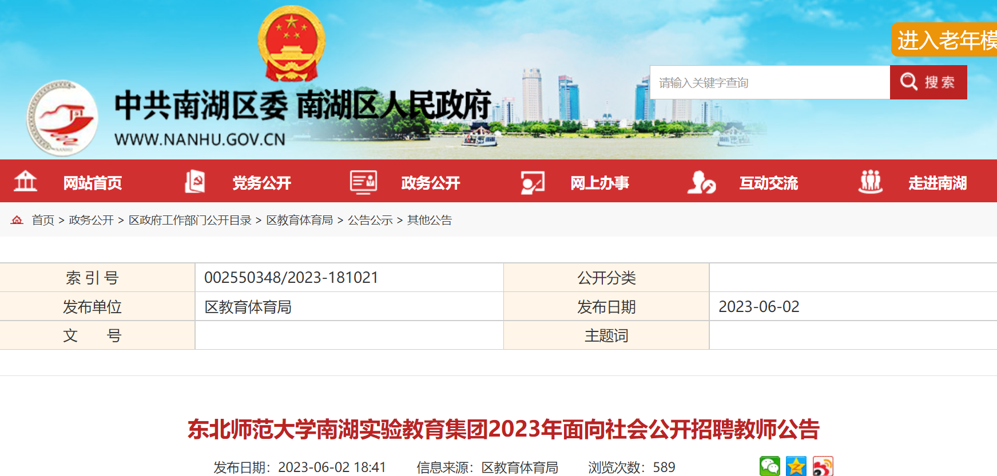The width and height of the screenshot is (997, 476).
Task: Click the icon beside 网上办事
Action: (533, 182)
